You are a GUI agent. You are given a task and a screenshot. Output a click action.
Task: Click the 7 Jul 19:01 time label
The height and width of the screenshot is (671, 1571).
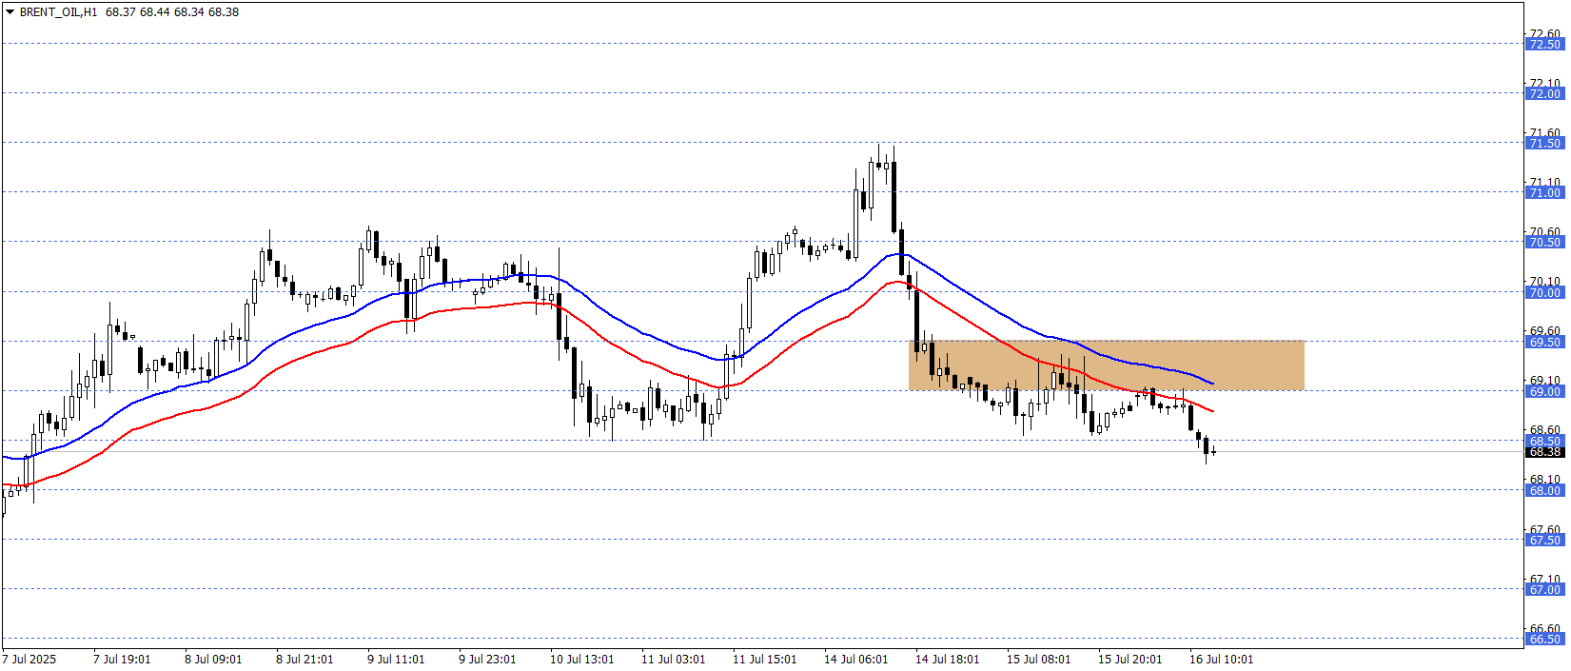click(x=122, y=659)
